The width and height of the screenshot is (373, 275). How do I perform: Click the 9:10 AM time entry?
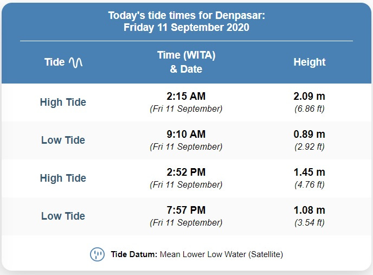186,134
